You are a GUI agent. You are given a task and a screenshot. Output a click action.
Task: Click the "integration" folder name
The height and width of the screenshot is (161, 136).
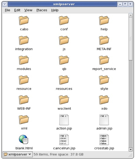pyautogui.click(x=24, y=49)
